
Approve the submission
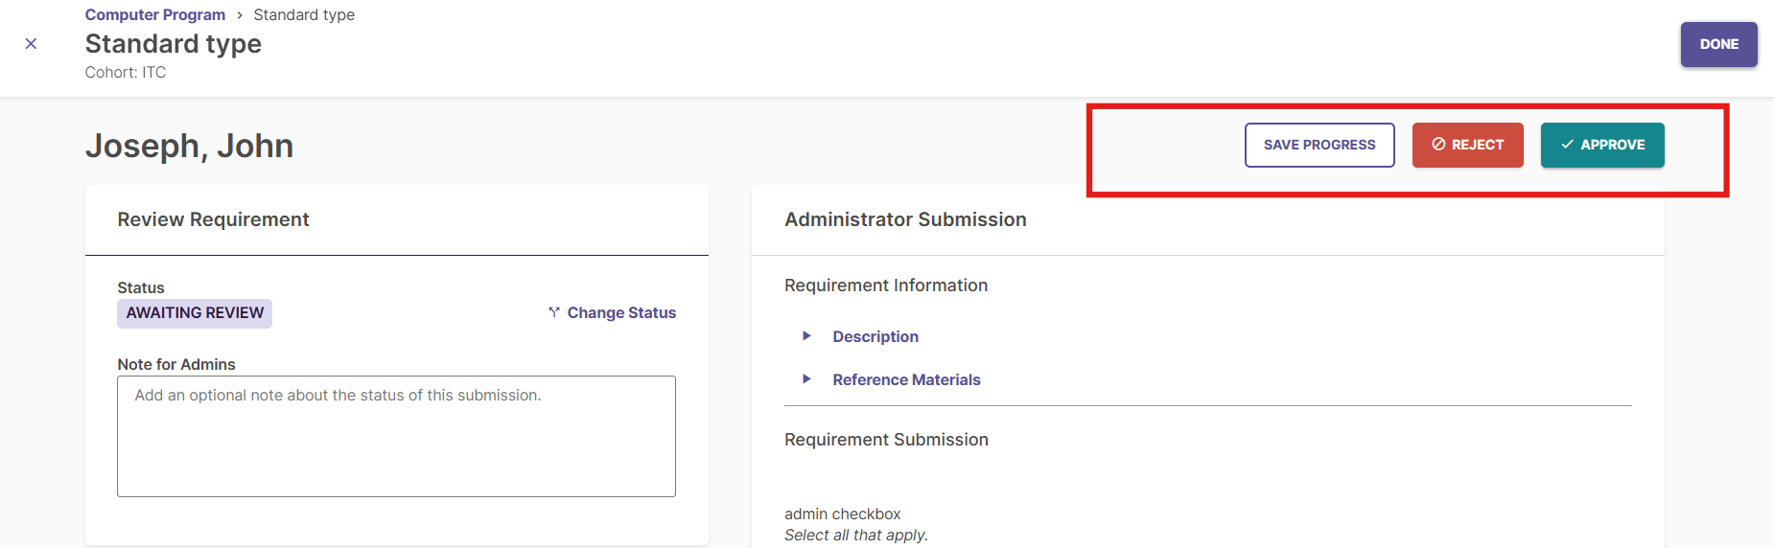pos(1602,145)
